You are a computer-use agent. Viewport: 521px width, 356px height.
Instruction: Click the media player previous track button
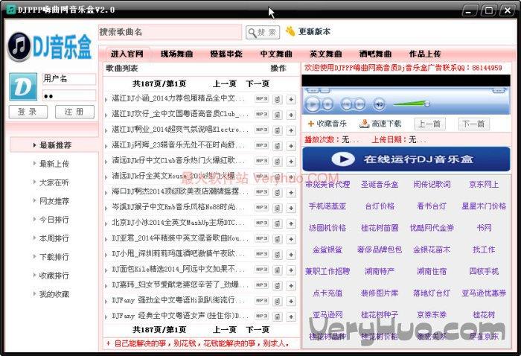pyautogui.click(x=347, y=104)
